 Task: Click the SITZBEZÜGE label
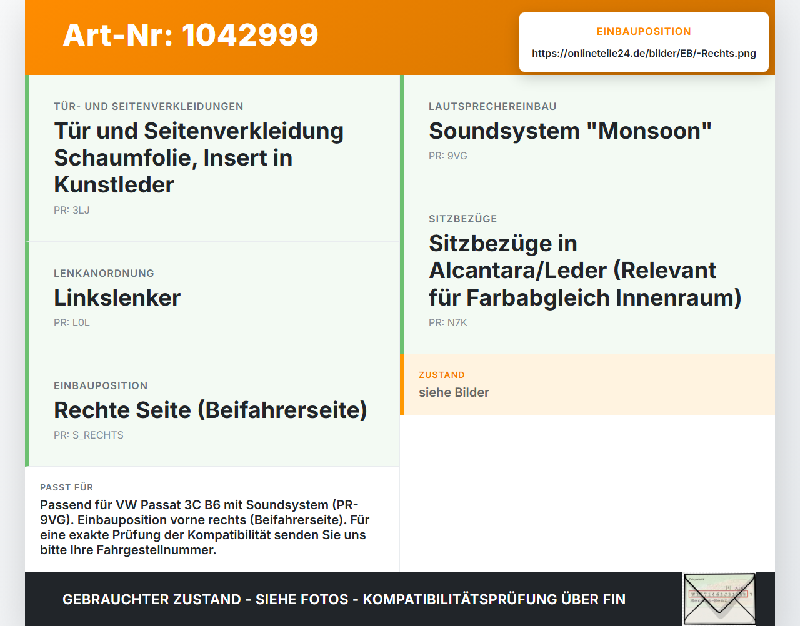pos(463,219)
